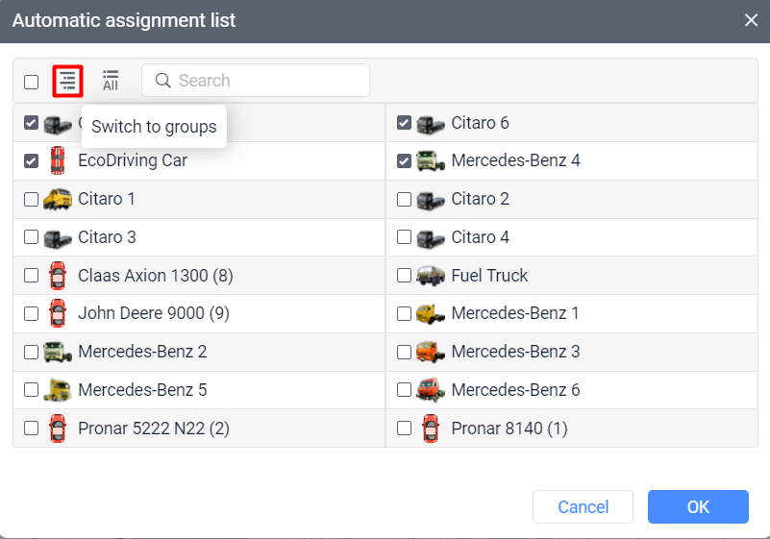
Task: Check the Claas Axion 1300 (8) box
Action: tap(32, 276)
